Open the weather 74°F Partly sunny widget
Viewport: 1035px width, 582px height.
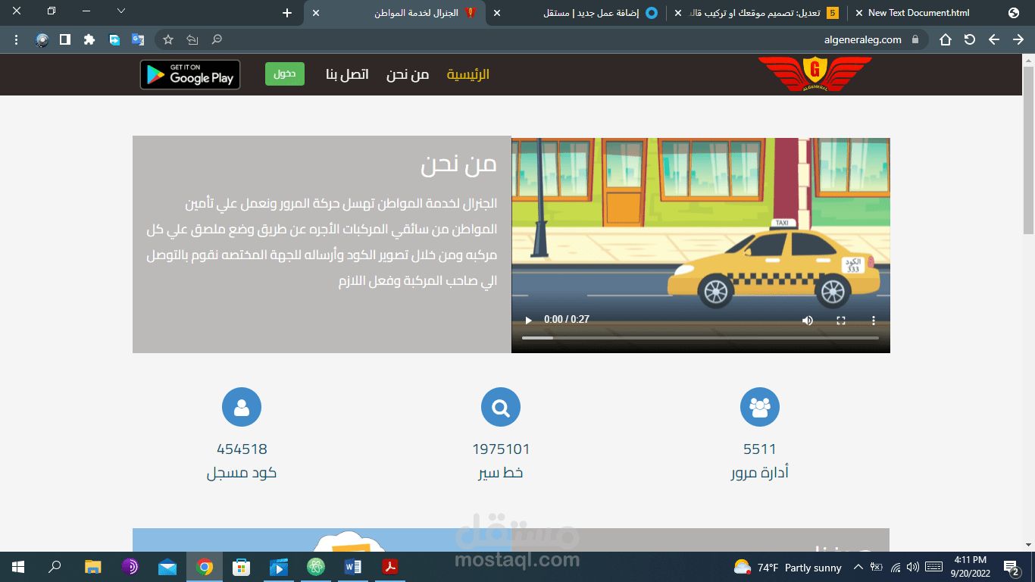(788, 568)
